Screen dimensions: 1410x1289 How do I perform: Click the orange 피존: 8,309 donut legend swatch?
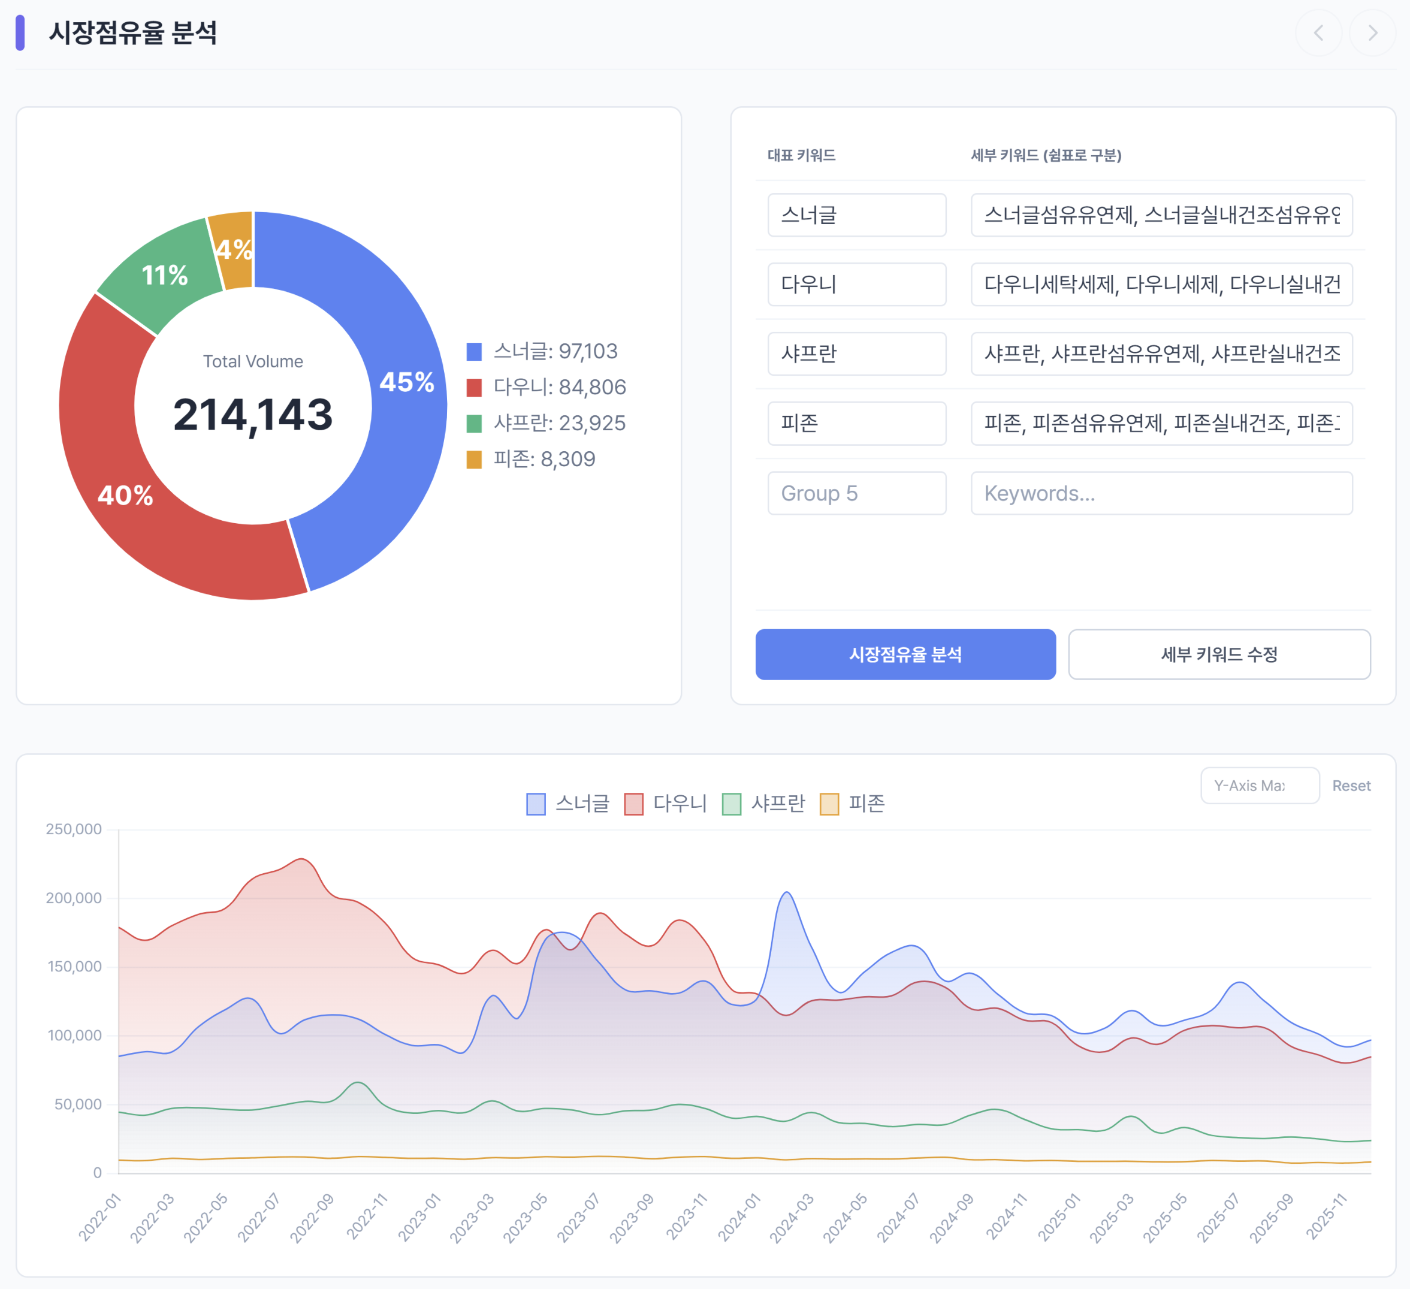[474, 460]
